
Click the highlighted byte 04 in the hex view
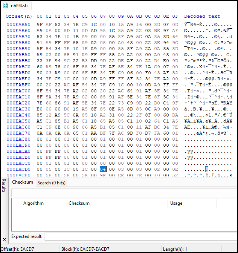point(103,169)
